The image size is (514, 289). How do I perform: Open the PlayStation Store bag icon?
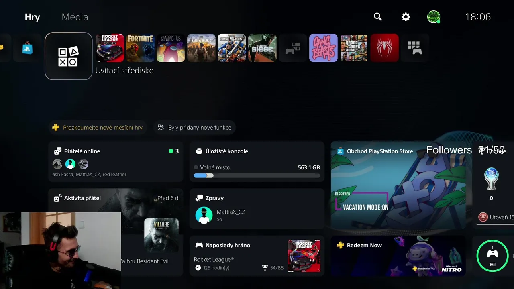(x=28, y=48)
